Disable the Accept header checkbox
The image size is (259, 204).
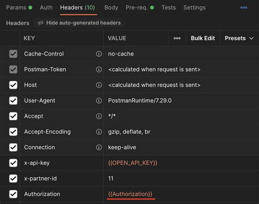(x=13, y=116)
